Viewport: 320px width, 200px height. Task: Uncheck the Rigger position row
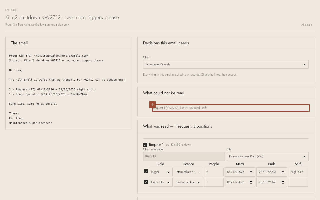coord(146,171)
